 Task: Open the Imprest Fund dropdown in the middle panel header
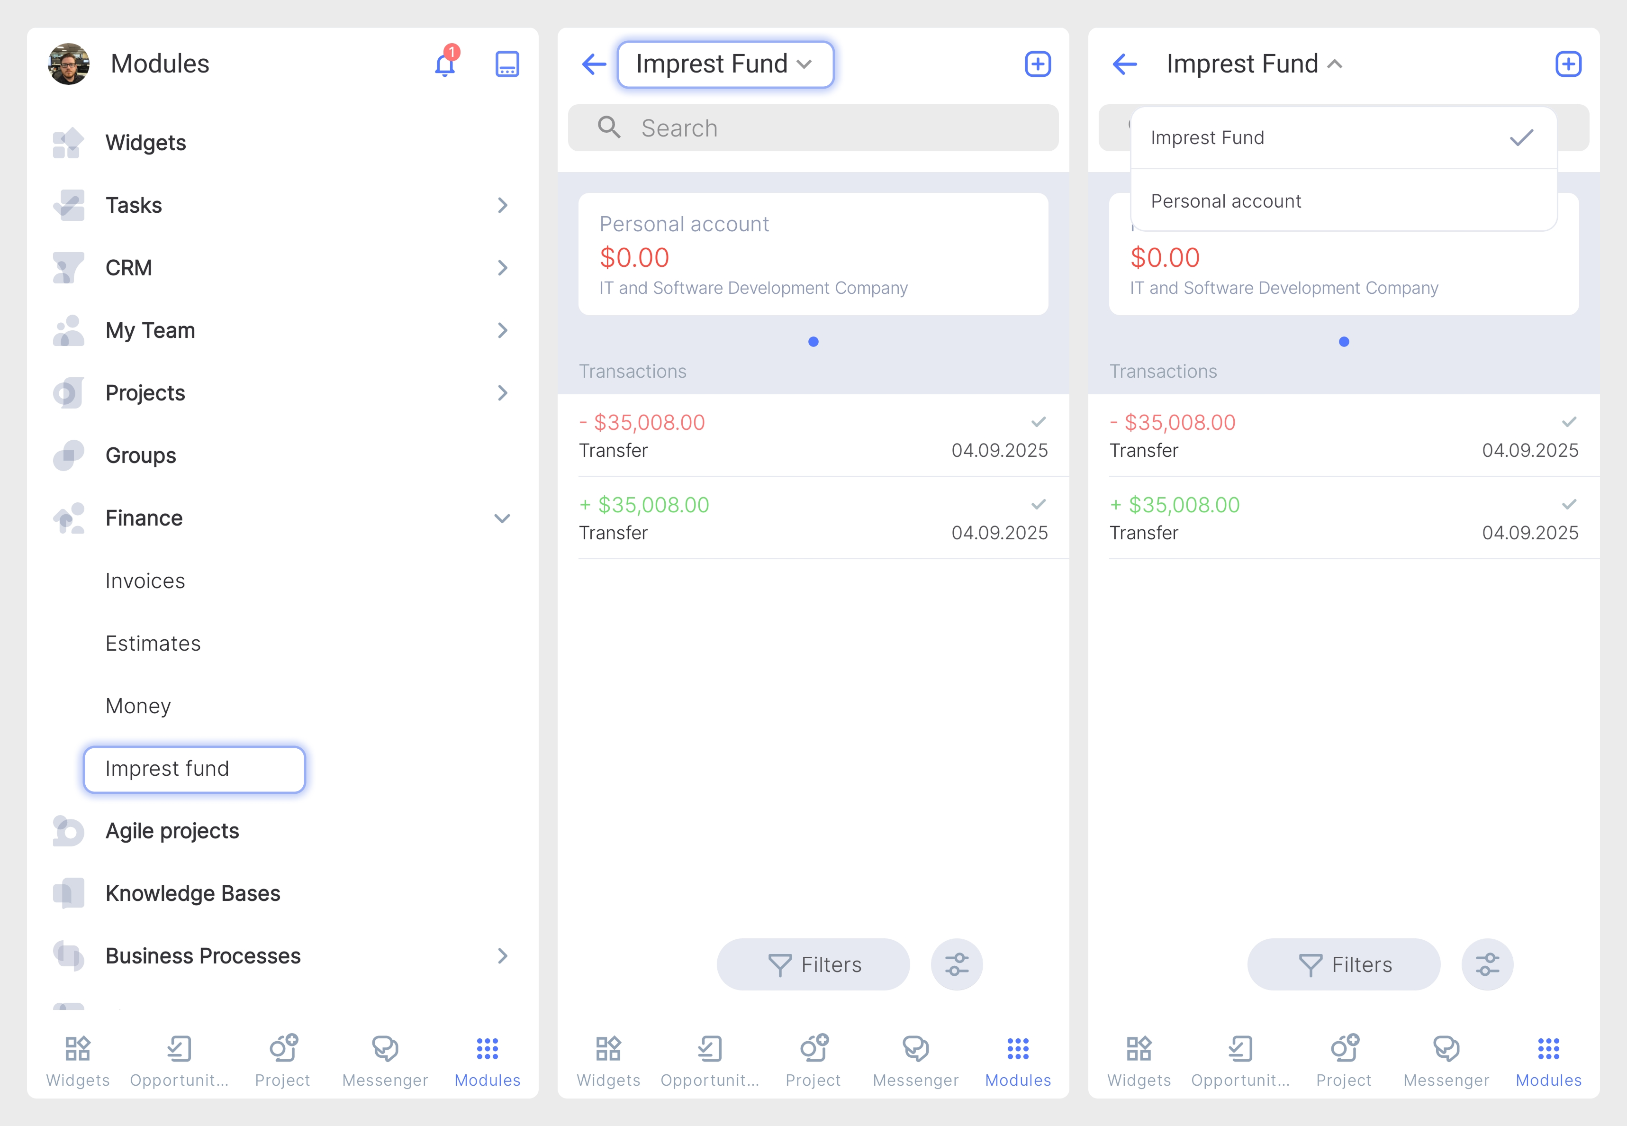tap(725, 64)
